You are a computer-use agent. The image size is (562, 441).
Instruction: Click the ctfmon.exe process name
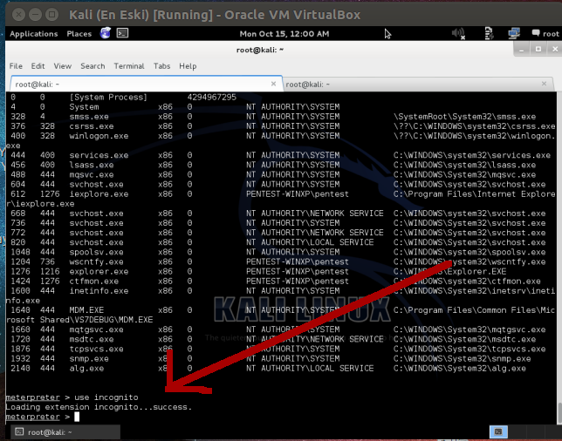tap(94, 281)
